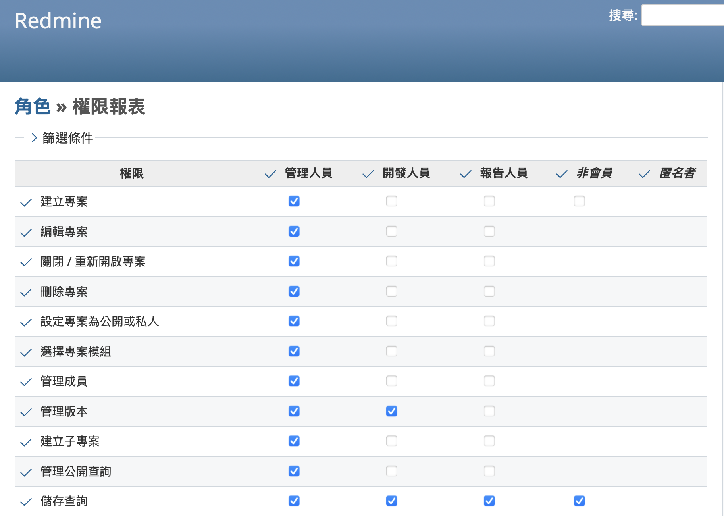
Task: Click the check-all icon beside 匿名者 column header
Action: pos(644,174)
